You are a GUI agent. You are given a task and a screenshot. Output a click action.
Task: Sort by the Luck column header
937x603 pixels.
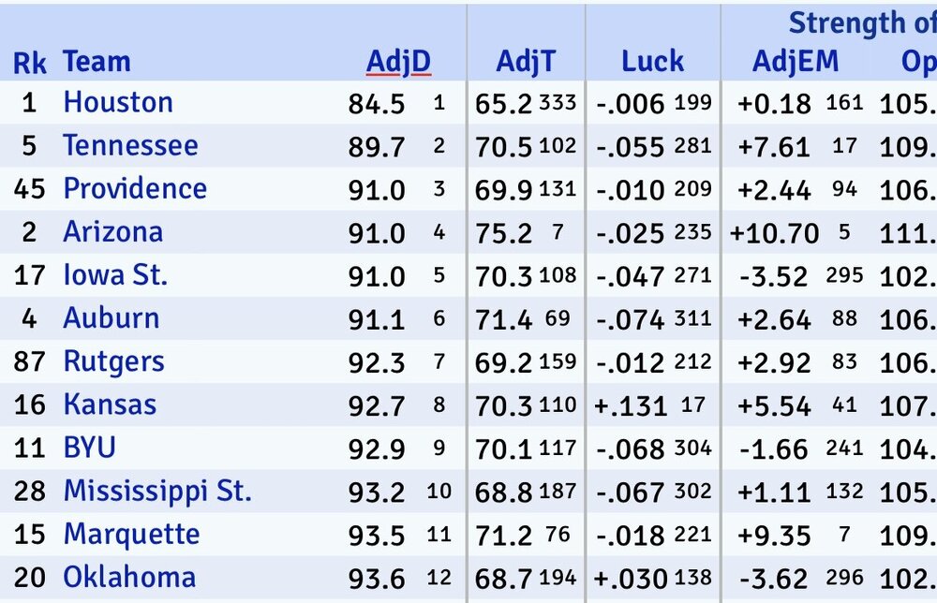652,62
